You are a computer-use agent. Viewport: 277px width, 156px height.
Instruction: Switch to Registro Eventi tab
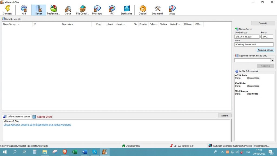[43, 117]
